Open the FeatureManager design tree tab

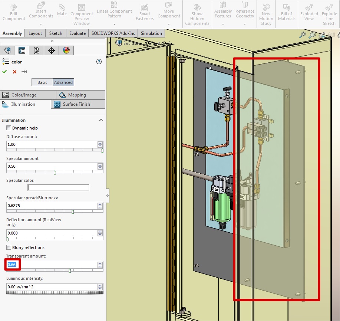coord(7,50)
